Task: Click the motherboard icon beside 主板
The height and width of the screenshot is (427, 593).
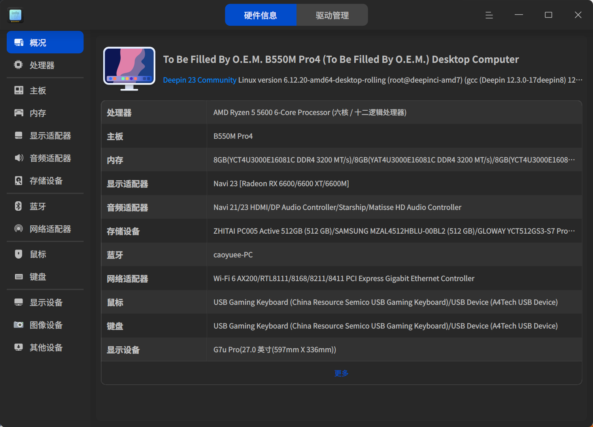Action: 19,90
